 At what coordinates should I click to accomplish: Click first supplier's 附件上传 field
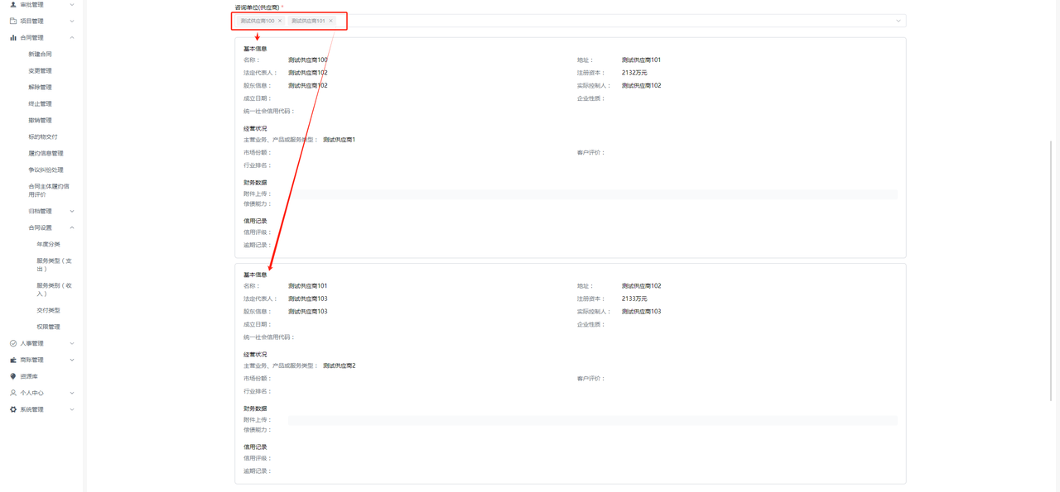pyautogui.click(x=592, y=194)
